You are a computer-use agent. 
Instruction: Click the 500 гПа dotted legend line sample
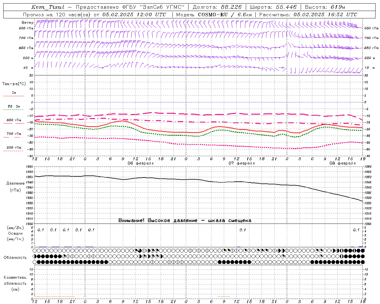13,151
